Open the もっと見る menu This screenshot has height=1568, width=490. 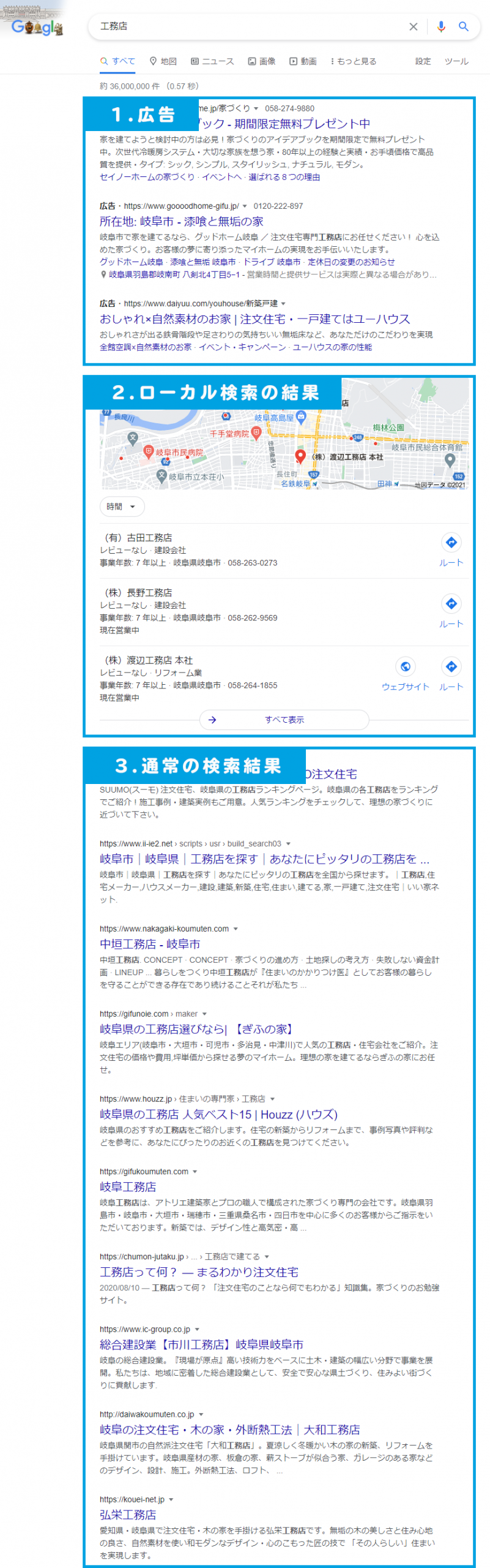(x=354, y=61)
